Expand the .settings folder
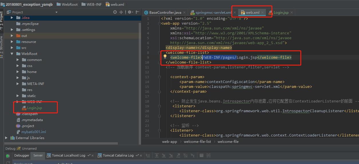The image size is (359, 164). tap(12, 30)
